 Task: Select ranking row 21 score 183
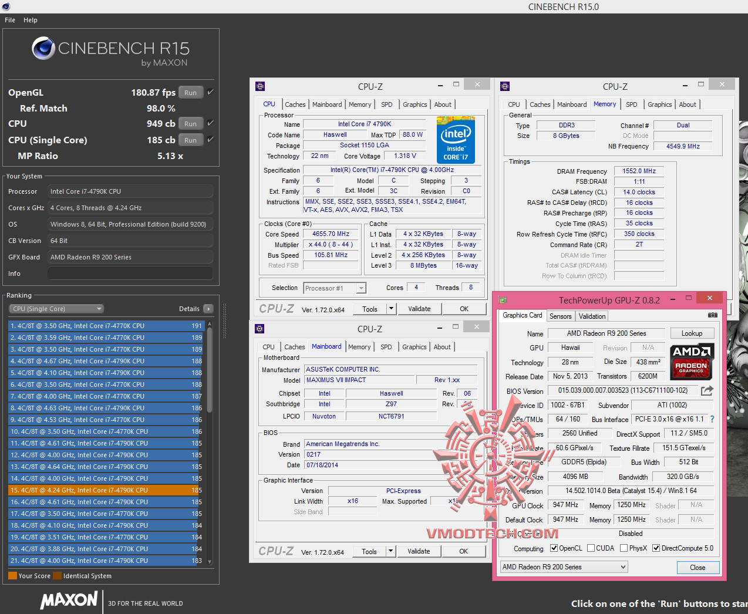106,561
